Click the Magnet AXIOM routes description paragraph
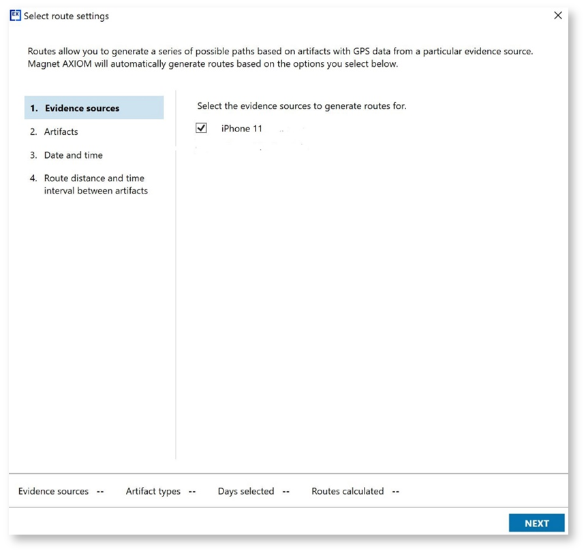Image resolution: width=586 pixels, height=553 pixels. pos(279,58)
